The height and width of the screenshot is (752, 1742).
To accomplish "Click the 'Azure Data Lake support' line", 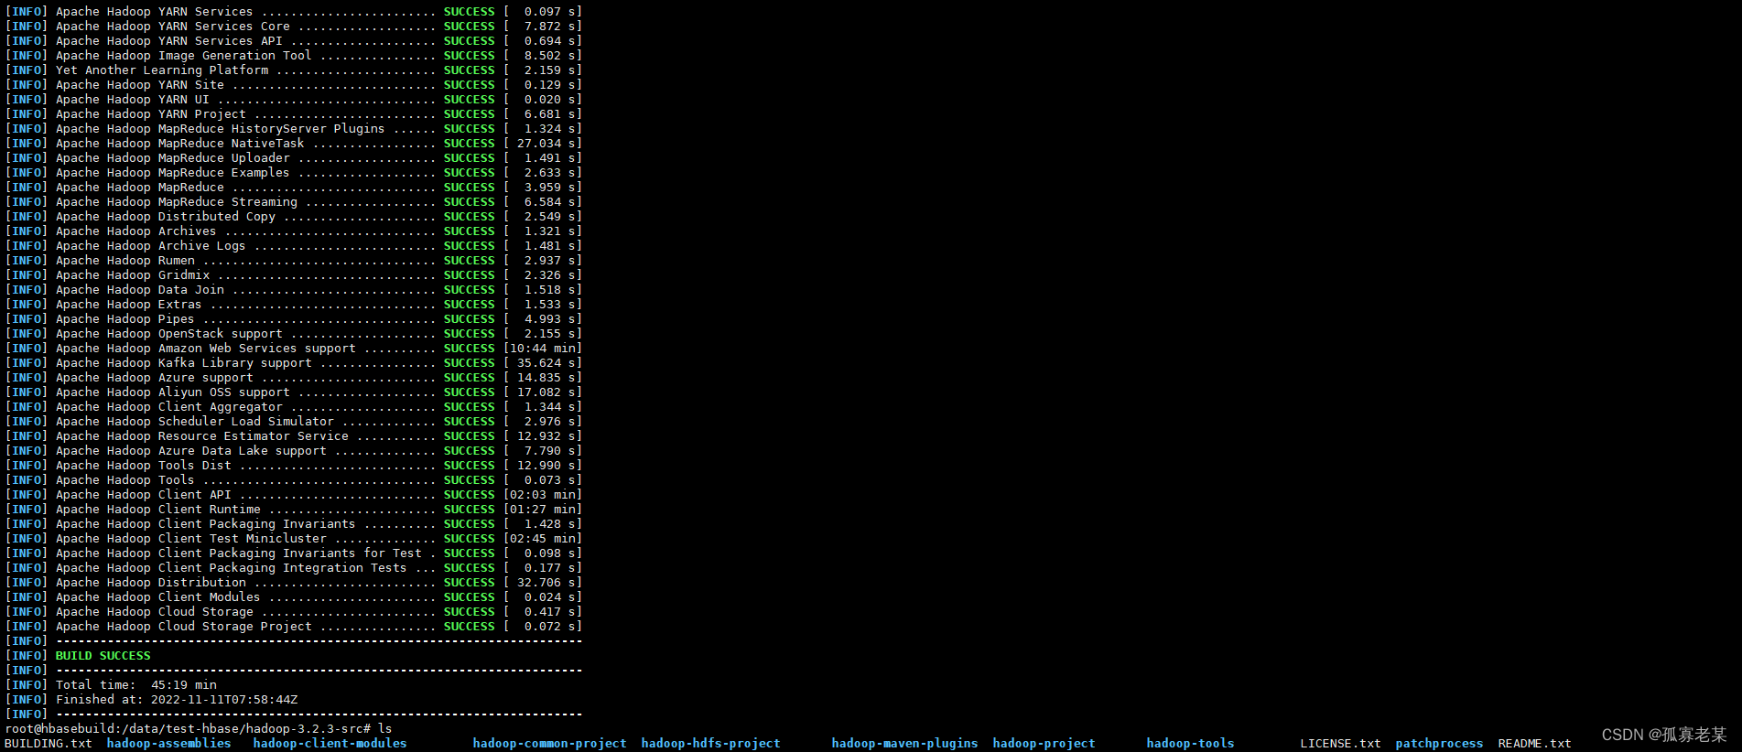I will tap(294, 451).
